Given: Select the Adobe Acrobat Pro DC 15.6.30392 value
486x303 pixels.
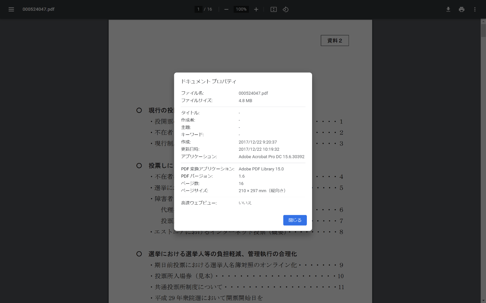Looking at the screenshot, I should (x=271, y=157).
